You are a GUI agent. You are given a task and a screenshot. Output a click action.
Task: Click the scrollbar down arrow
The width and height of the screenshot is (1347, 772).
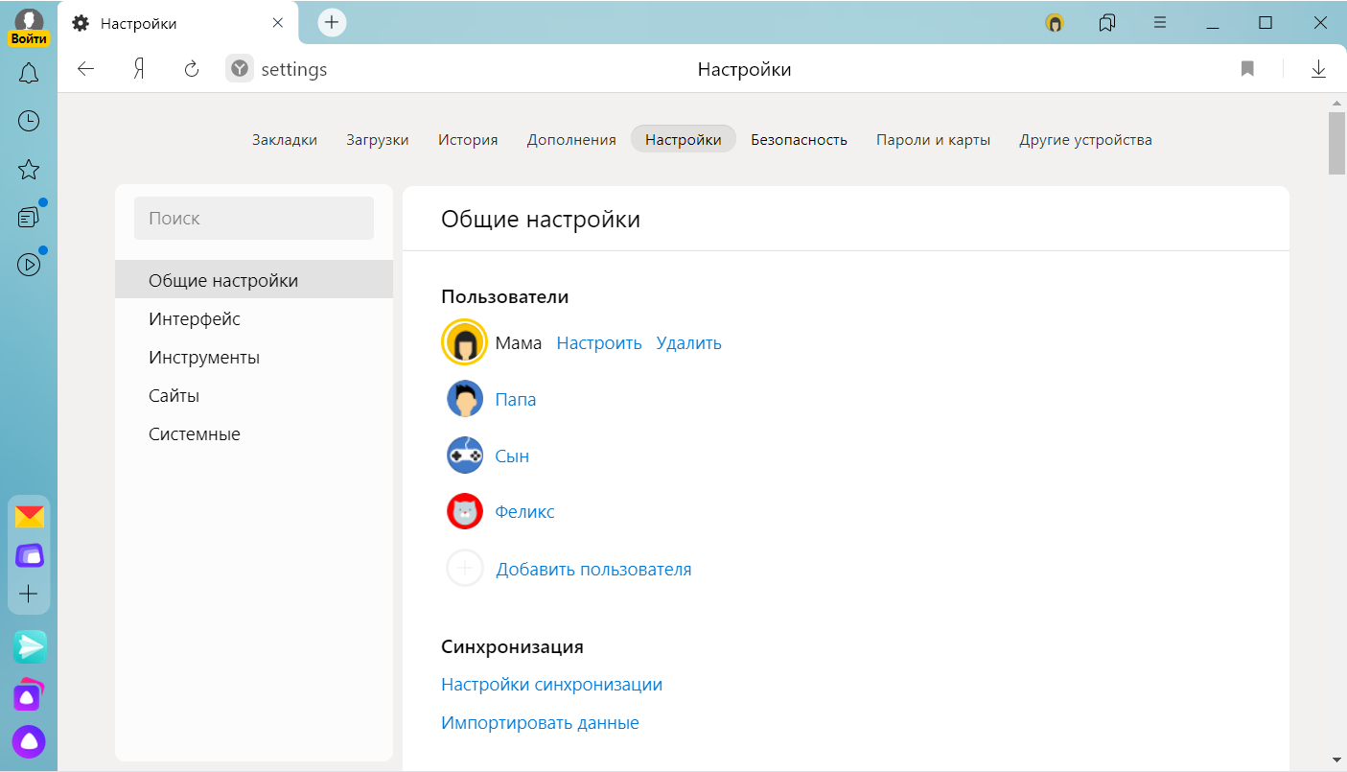pyautogui.click(x=1336, y=760)
